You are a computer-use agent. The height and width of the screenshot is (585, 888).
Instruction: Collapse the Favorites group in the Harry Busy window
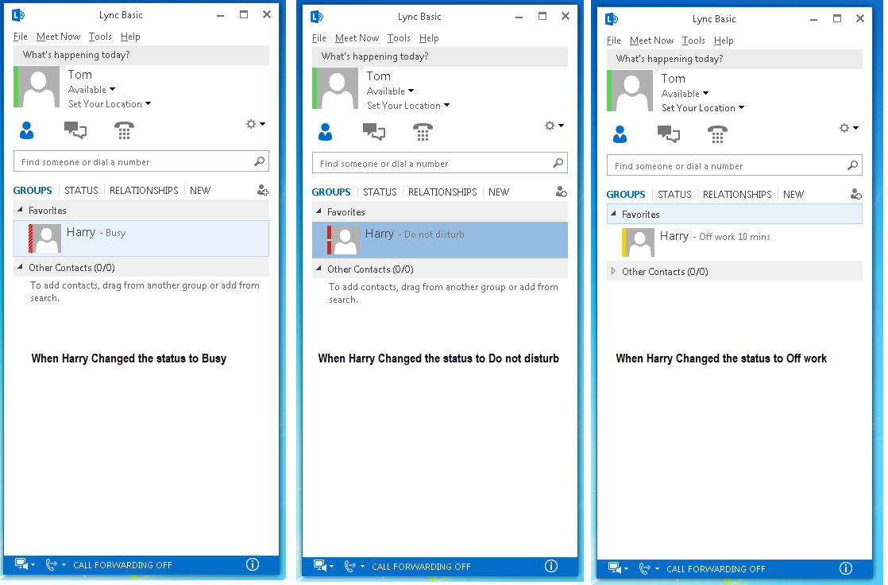coord(21,210)
